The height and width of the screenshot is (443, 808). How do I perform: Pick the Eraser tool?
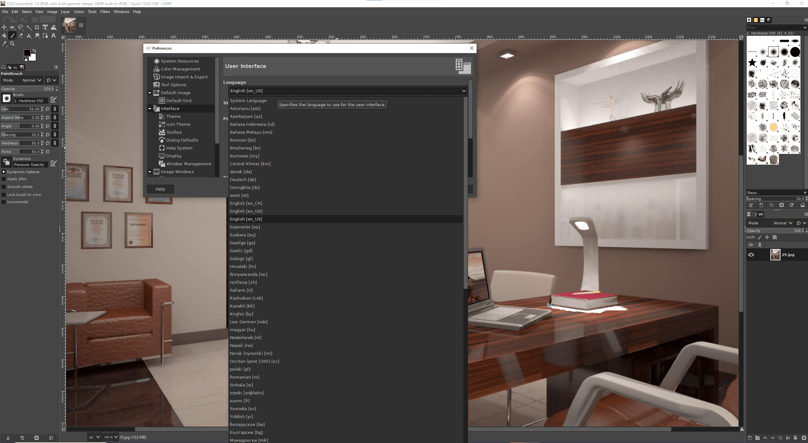pyautogui.click(x=21, y=36)
